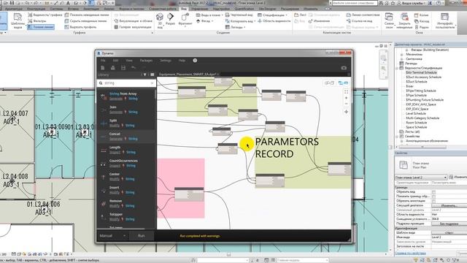The image size is (467, 263).
Task: Toggle Crop Region Visible checkbox
Action: (433, 197)
